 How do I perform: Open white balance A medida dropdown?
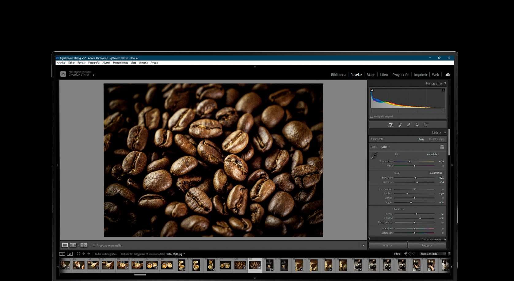pos(433,154)
